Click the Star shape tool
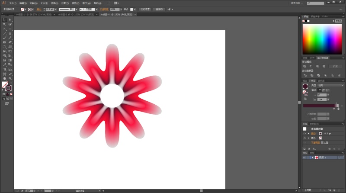 pyautogui.click(x=10, y=33)
